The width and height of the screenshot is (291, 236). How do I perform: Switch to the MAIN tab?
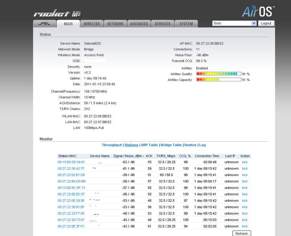click(68, 24)
